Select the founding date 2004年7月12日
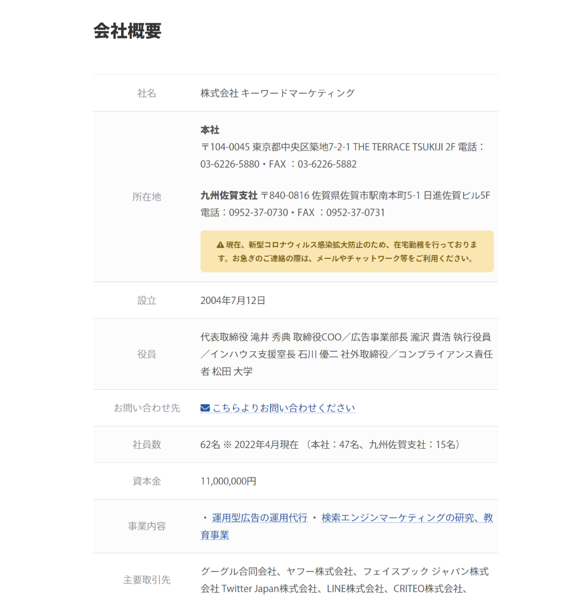 (233, 301)
